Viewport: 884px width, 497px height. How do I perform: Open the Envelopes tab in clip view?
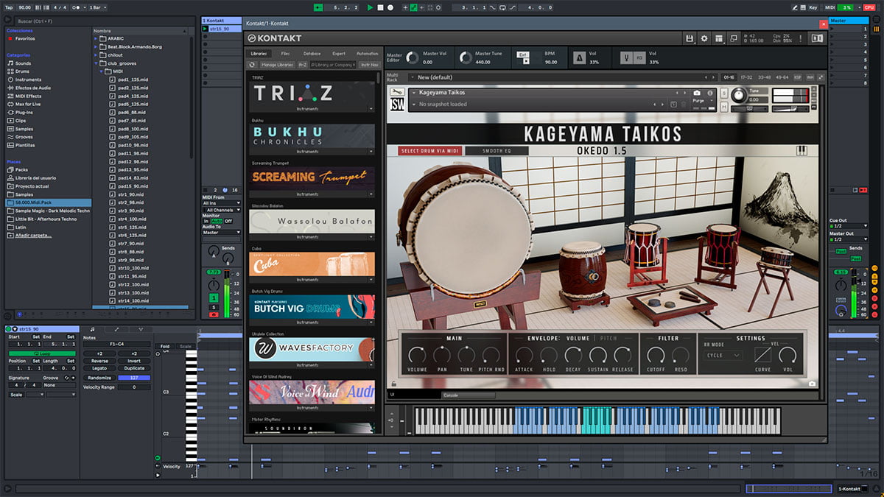[116, 329]
